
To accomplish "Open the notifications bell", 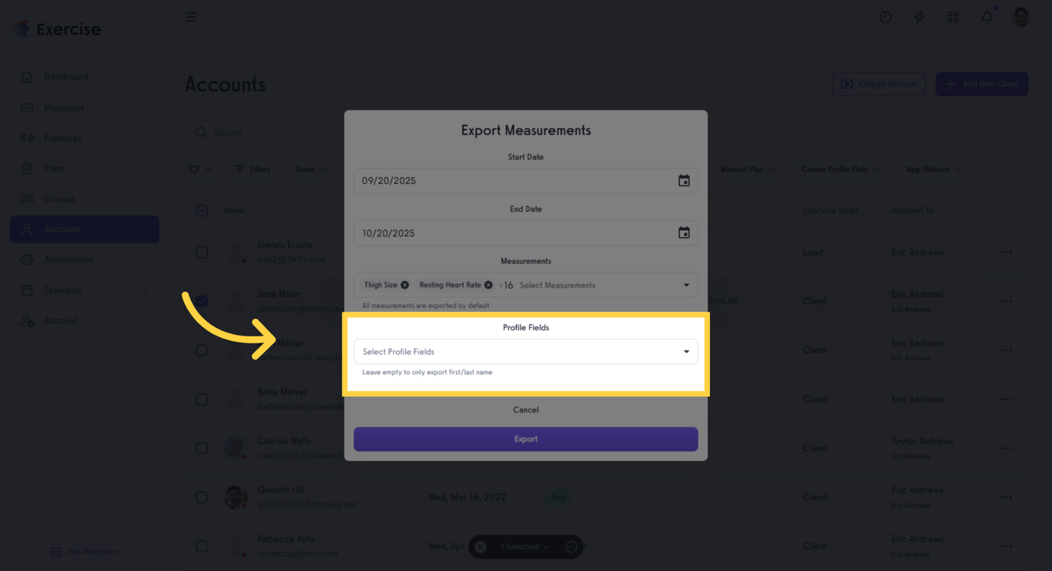I will click(x=987, y=16).
